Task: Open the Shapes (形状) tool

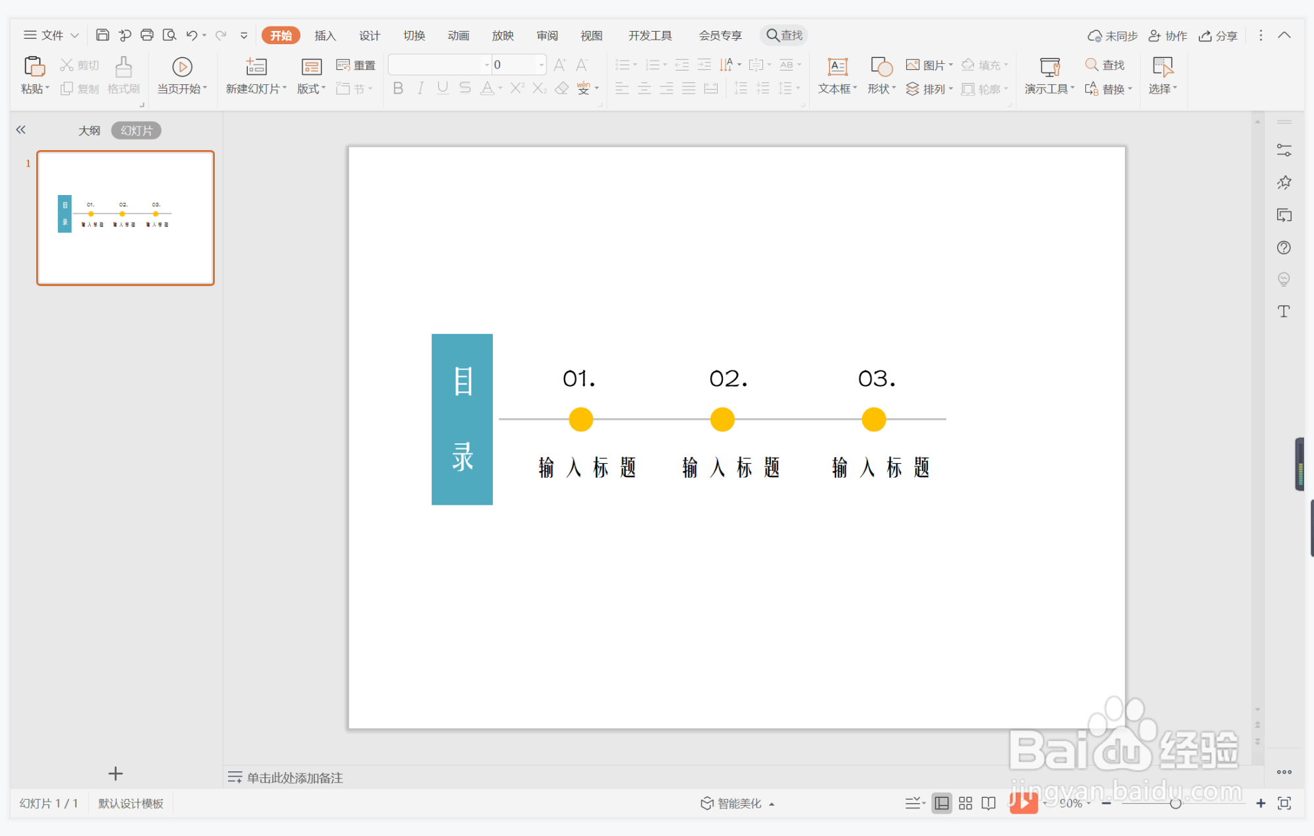Action: tap(881, 67)
